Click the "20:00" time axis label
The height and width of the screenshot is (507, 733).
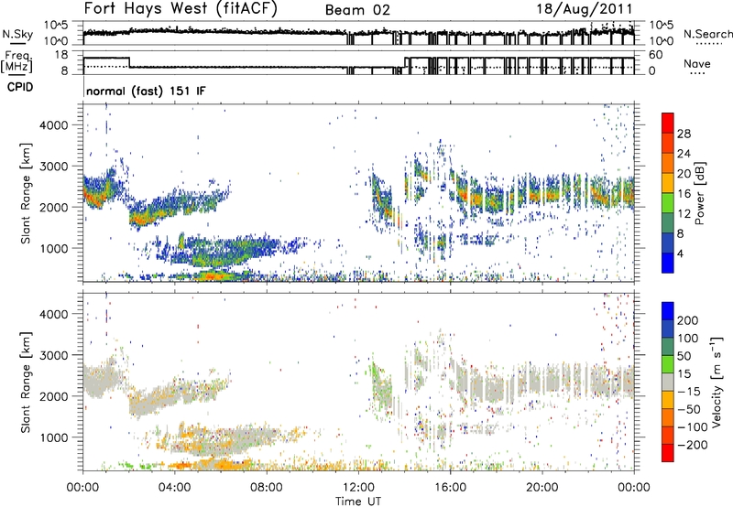(542, 488)
